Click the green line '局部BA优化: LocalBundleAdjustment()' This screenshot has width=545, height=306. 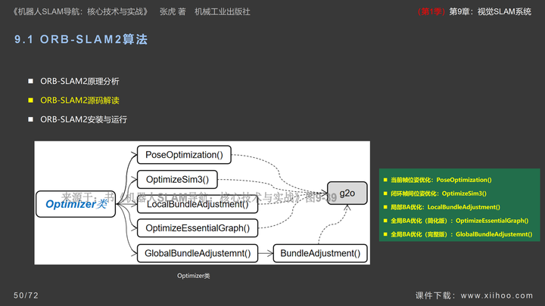[x=445, y=207]
